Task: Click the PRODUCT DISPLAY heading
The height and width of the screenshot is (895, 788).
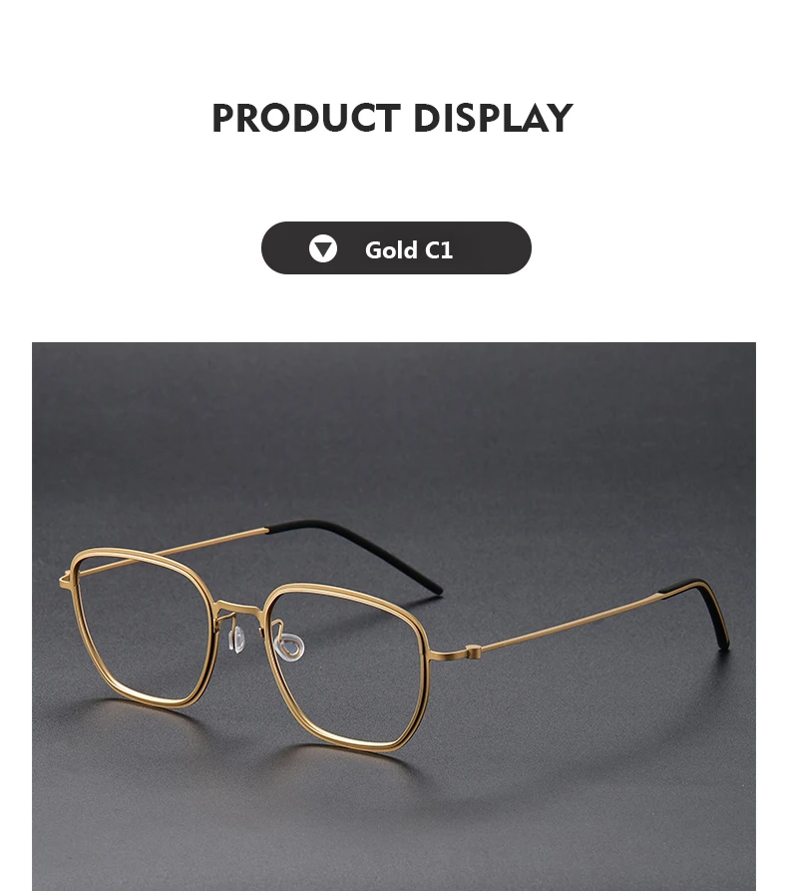Action: click(x=392, y=118)
